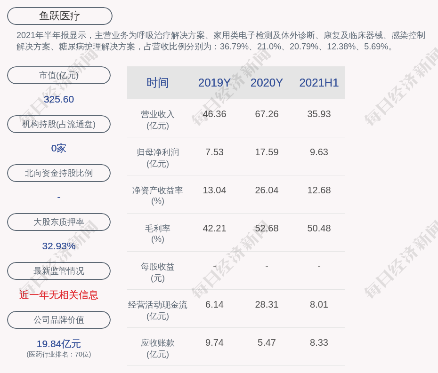The image size is (438, 373).
Task: Click gross margin cell 42.21
Action: tap(215, 228)
